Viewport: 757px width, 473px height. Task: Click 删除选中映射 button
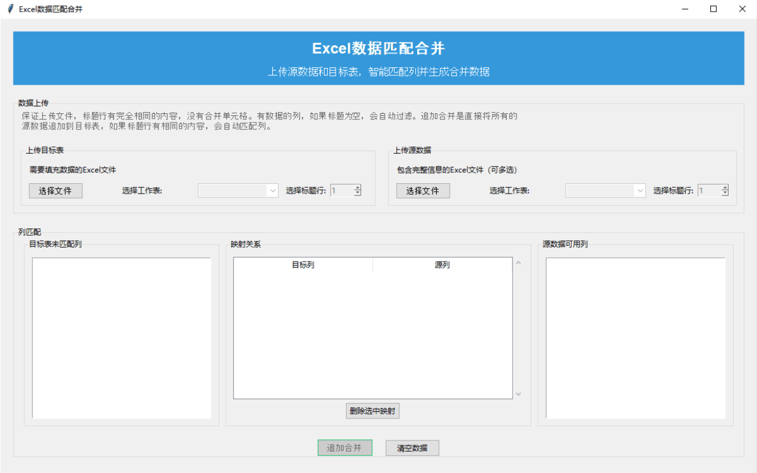pos(373,411)
